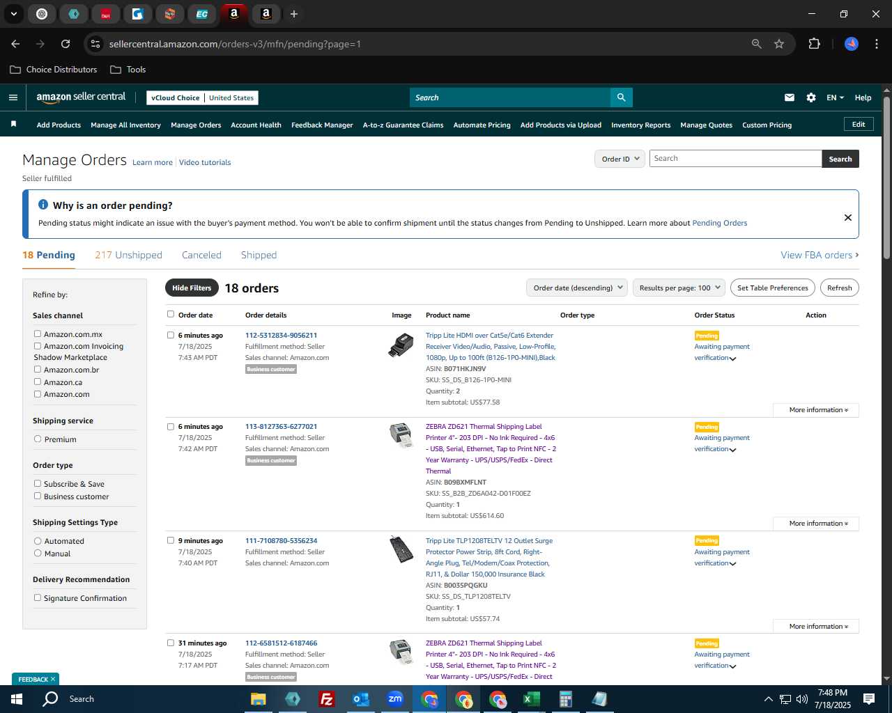Check the Amazon.com.br sales channel filter
892x713 pixels.
38,369
